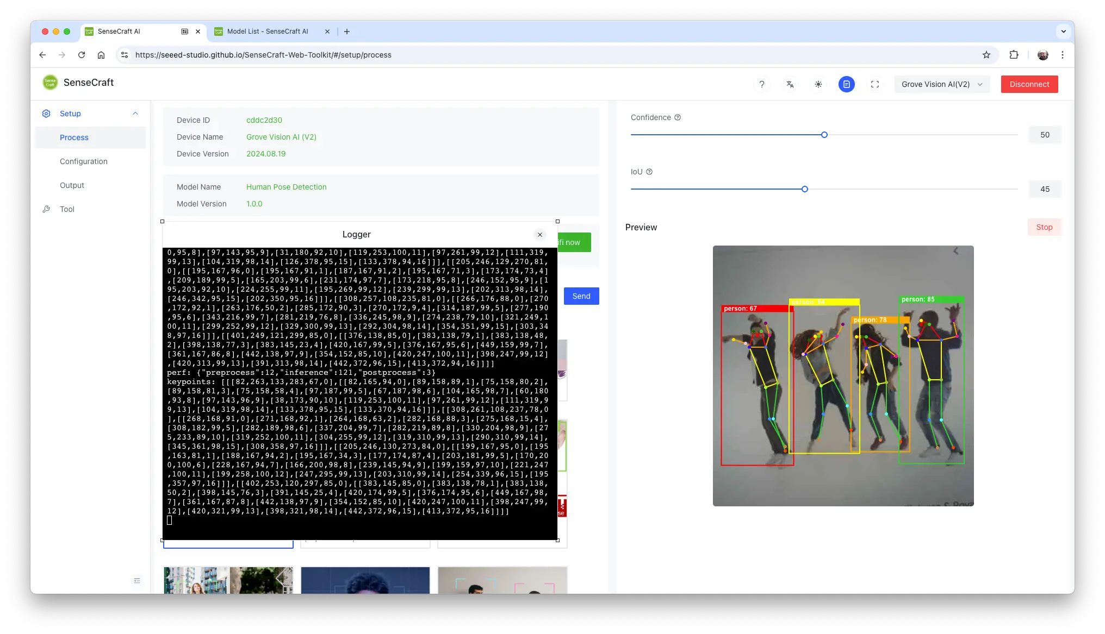The image size is (1105, 634).
Task: Click the fullscreen icon in header
Action: [874, 84]
